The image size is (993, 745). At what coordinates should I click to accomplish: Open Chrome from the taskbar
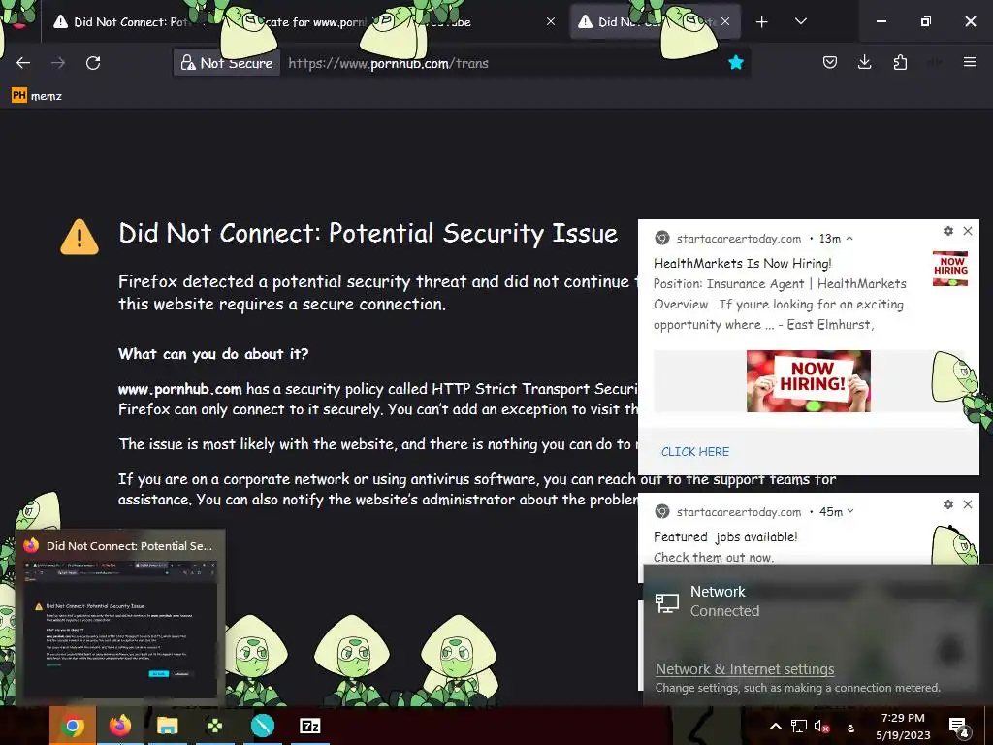pos(73,726)
